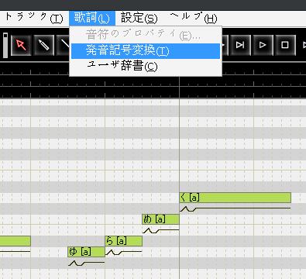Click the black timeline ruler above piano roll
306x279 pixels.
click(x=153, y=81)
